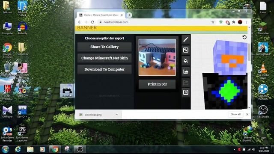Viewport: 274px width, 154px height.
Task: Go forward in Chrome
Action: (86, 22)
